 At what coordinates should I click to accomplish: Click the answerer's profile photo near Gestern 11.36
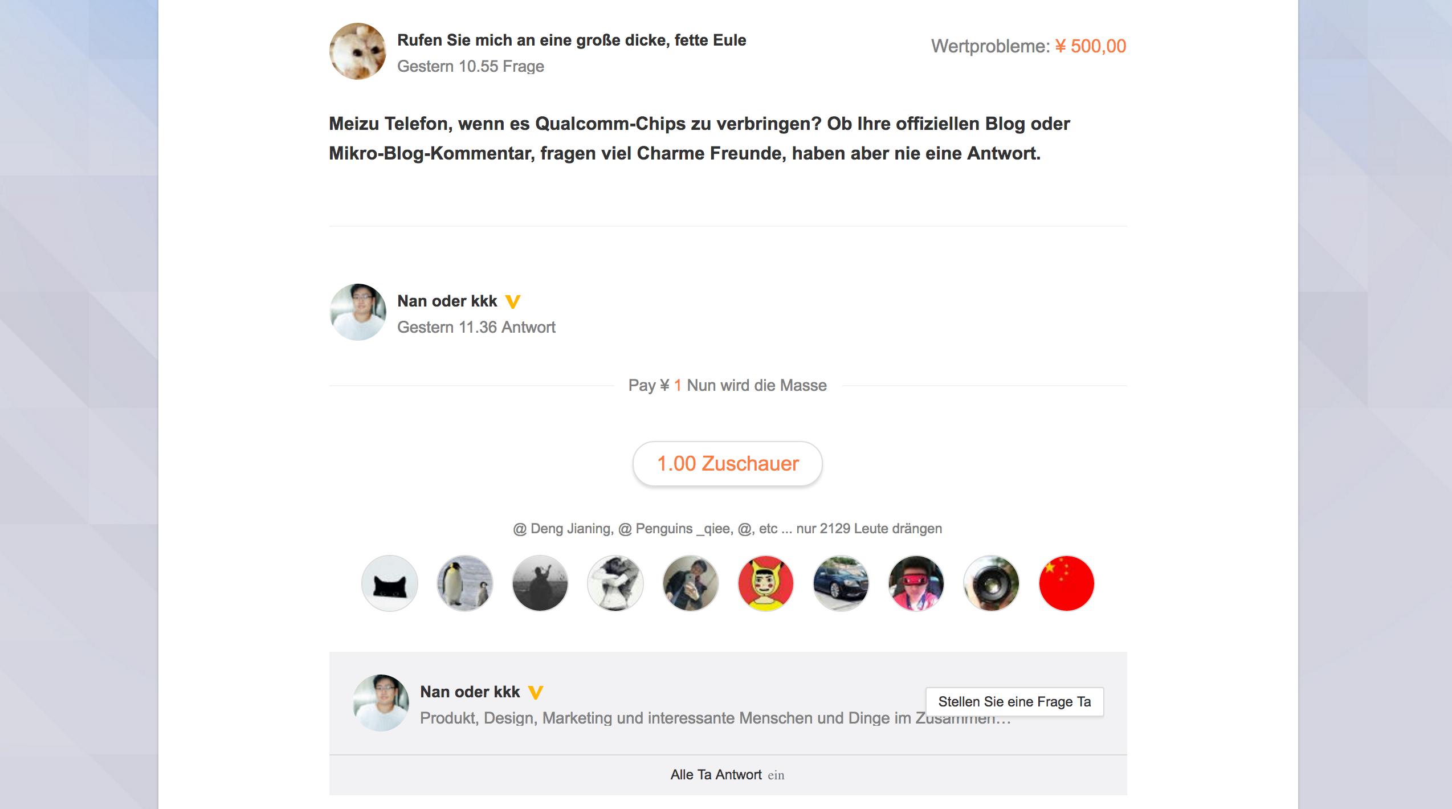(x=358, y=312)
